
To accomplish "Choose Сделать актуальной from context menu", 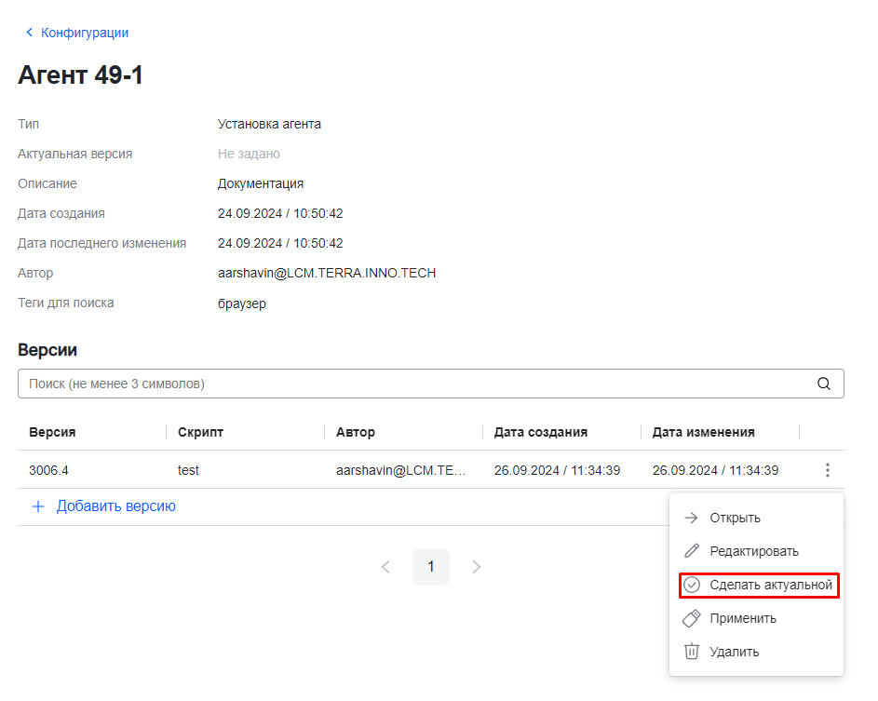I will [770, 585].
